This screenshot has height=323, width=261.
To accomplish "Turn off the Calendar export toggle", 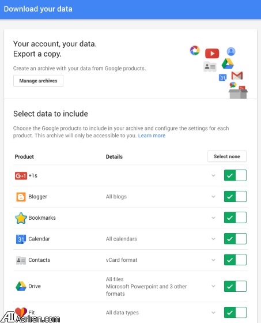I will click(x=235, y=239).
